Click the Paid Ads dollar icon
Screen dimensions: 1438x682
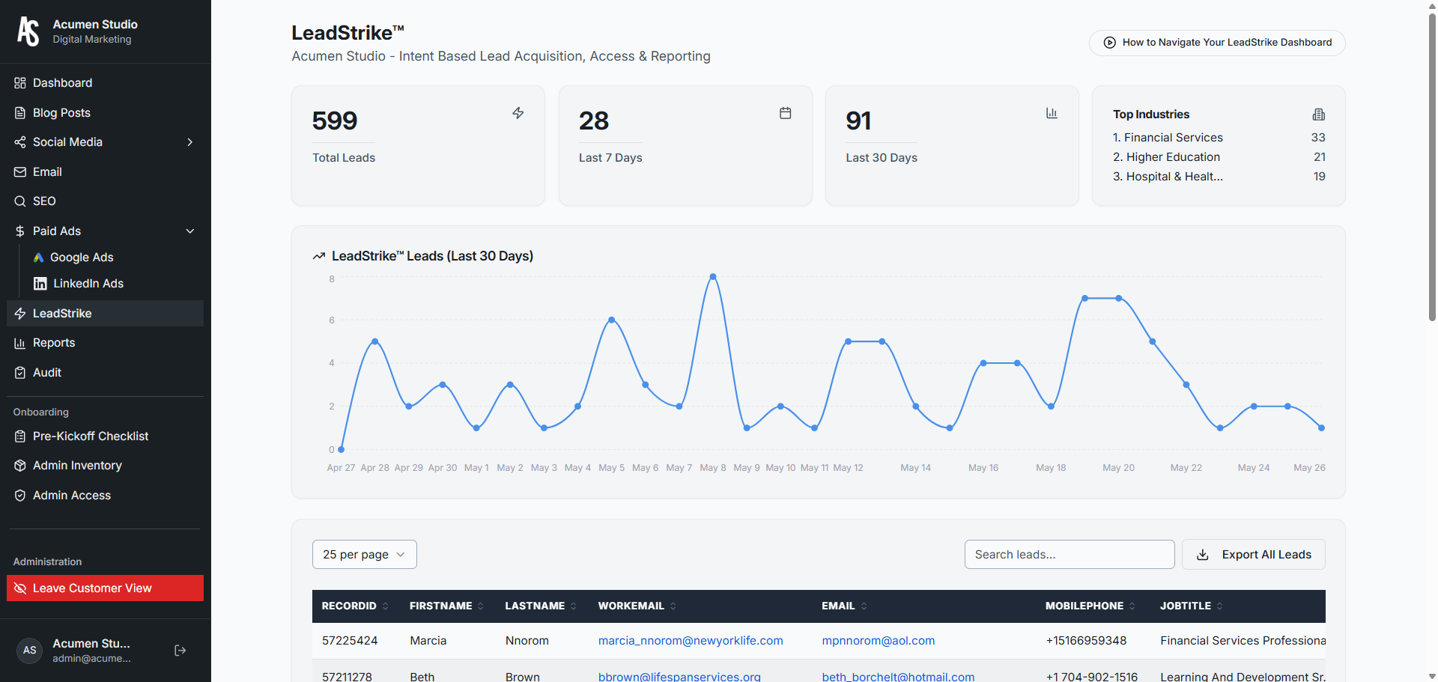tap(20, 231)
